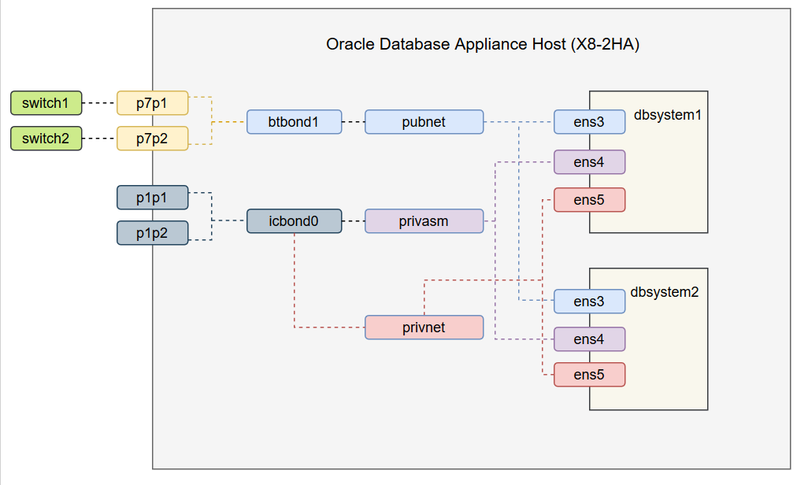This screenshot has width=808, height=485.
Task: Click ens3 on dbsystem1
Action: pos(590,122)
